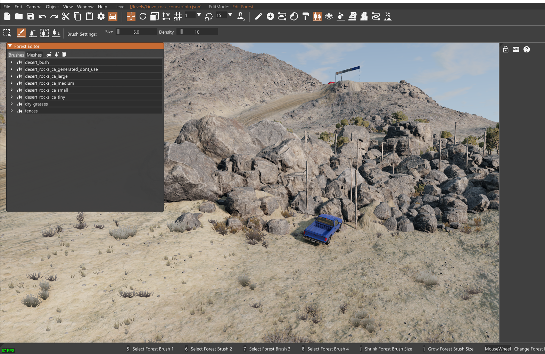Toggle the orange vehicle camera button
545x354 pixels.
point(113,16)
